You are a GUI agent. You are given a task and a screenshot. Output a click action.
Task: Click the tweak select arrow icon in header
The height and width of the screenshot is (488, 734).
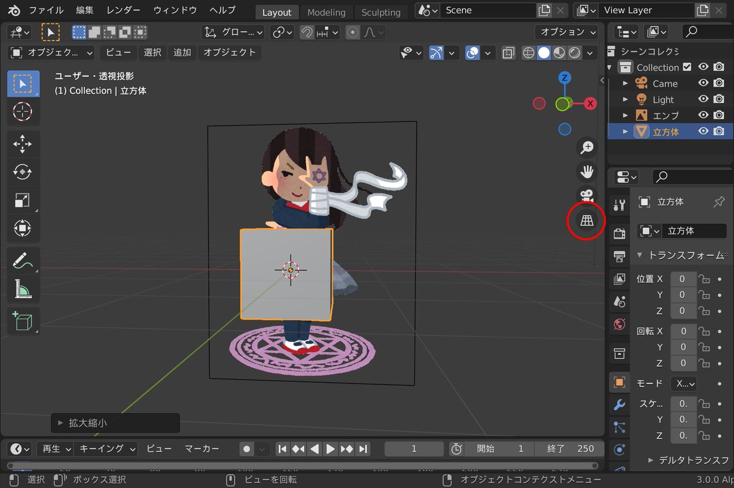tap(50, 32)
